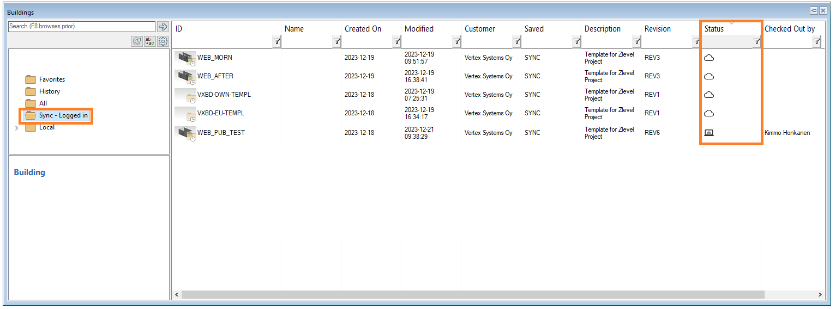This screenshot has width=836, height=309.
Task: Select the VXBD-EU-TEMPL ID text
Action: [x=221, y=113]
